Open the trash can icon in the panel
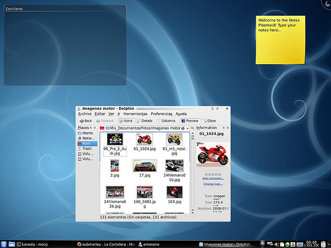331x248 pixels. [323, 244]
